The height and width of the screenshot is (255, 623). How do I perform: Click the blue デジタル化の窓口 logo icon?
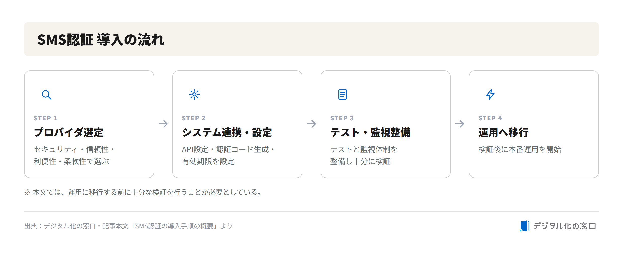coord(525,226)
